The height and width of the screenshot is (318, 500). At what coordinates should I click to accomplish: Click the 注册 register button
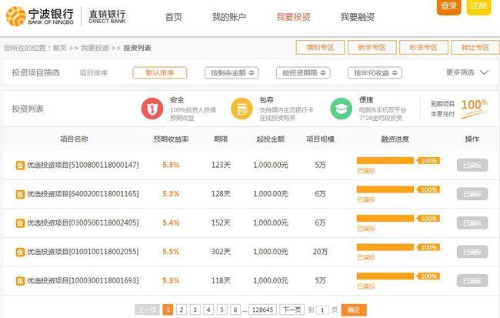pyautogui.click(x=478, y=6)
